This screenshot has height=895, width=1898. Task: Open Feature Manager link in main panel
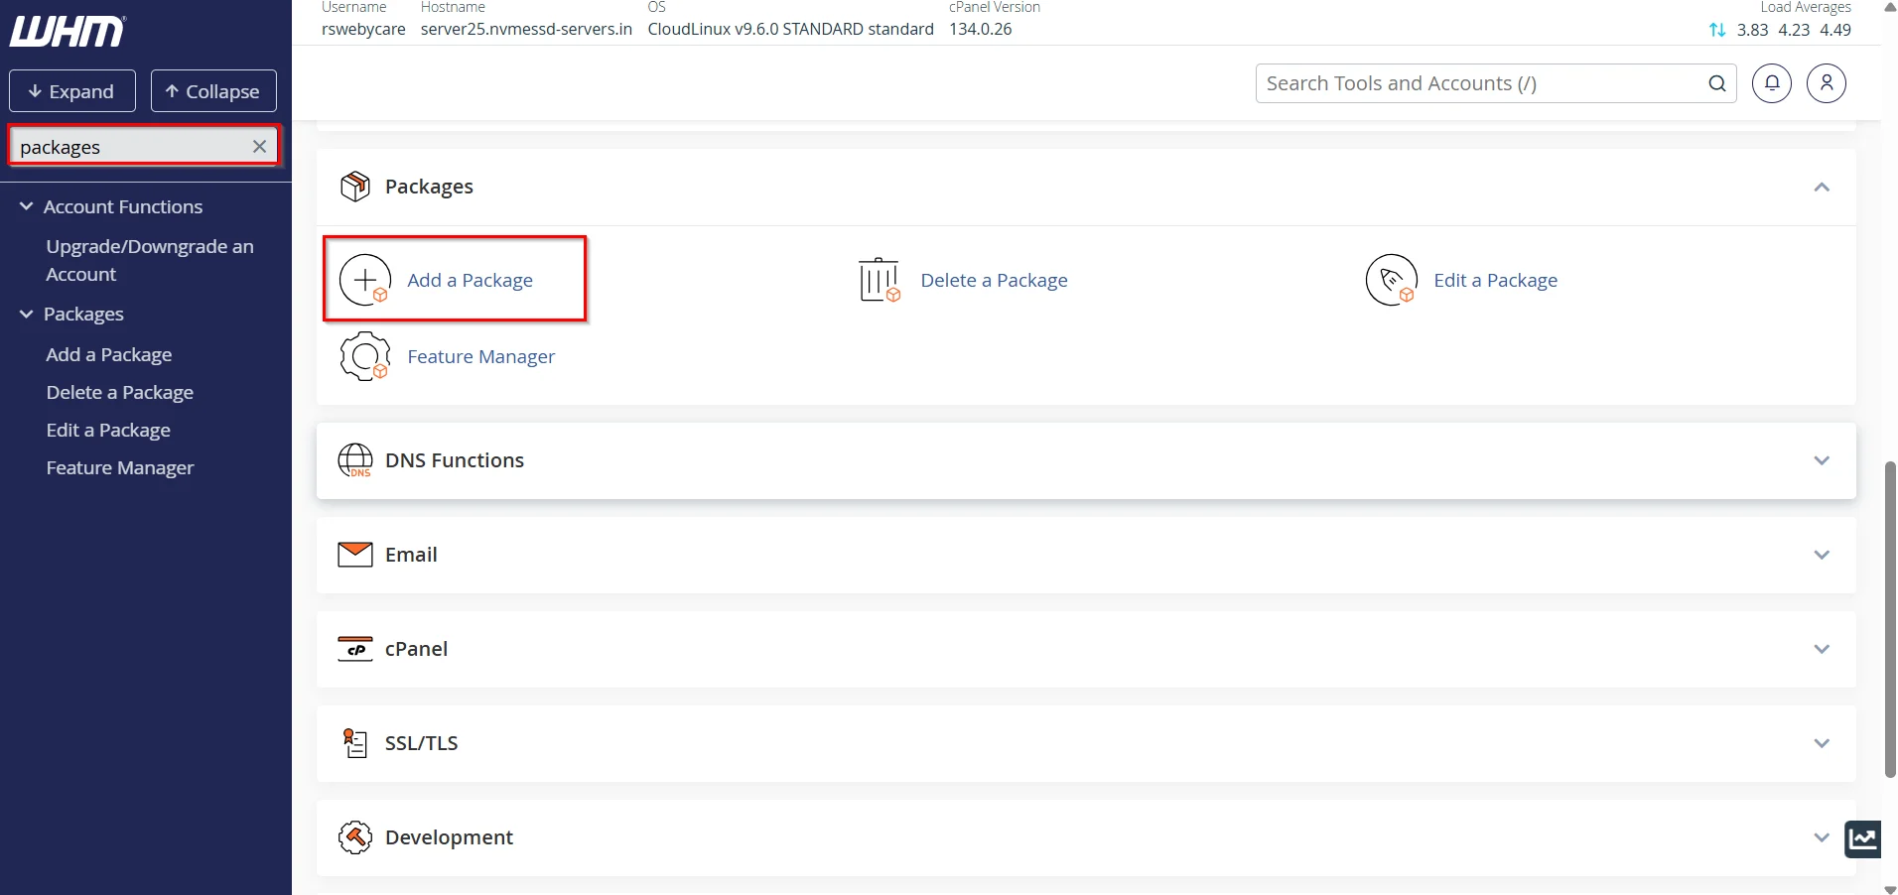click(480, 356)
